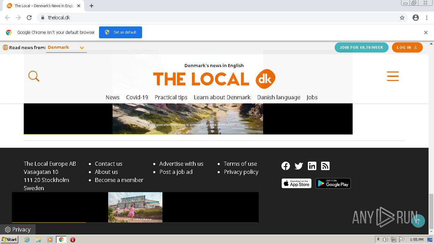
Task: Open the media player taskbar icon
Action: pyautogui.click(x=50, y=240)
